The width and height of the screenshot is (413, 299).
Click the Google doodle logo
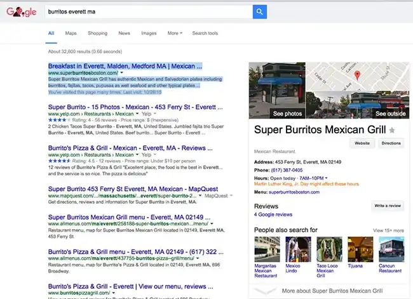click(x=22, y=12)
